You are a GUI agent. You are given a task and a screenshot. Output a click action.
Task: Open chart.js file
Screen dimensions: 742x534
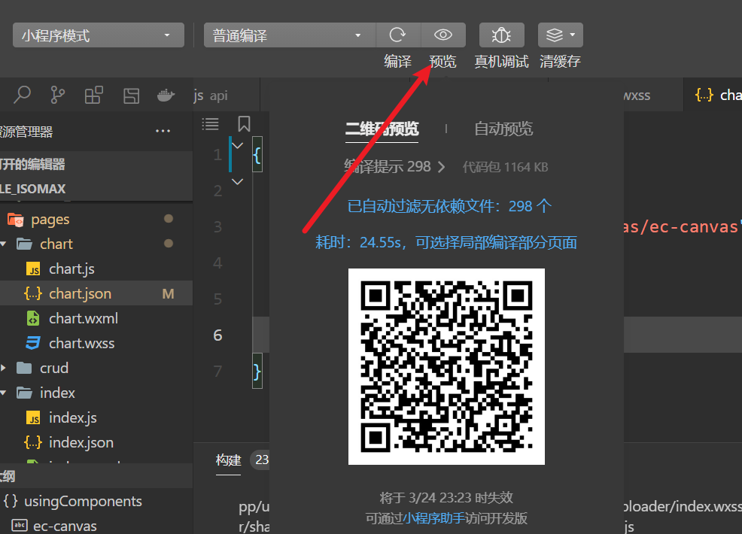[x=71, y=269]
